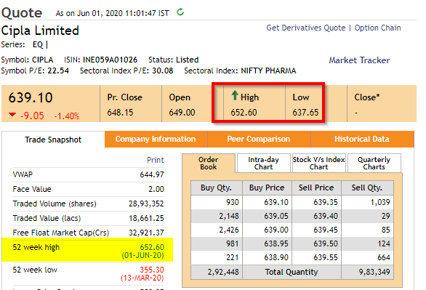Screen dimensions: 426x290
Task: Click the 52 week low date 13-MAR-20
Action: (142, 278)
